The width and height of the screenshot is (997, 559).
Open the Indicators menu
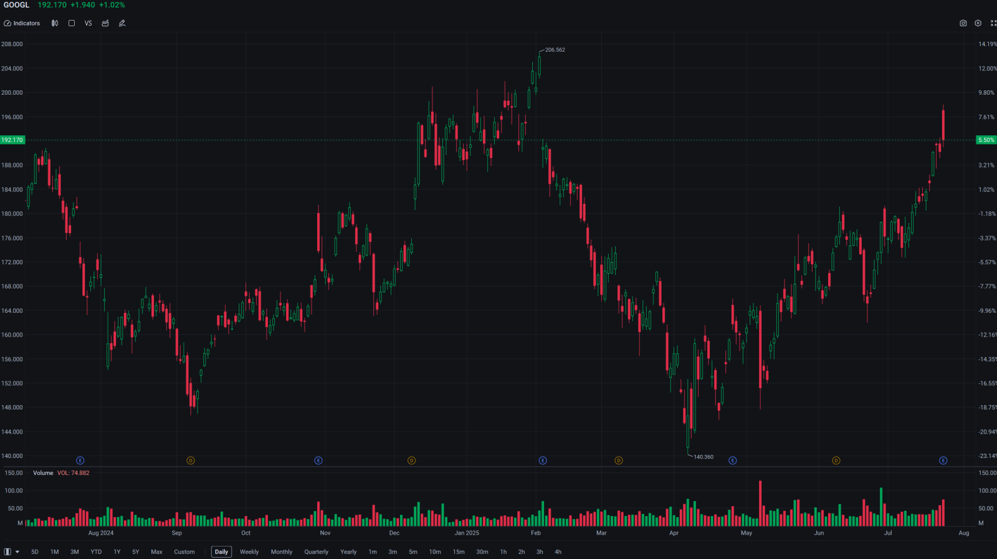pyautogui.click(x=22, y=23)
